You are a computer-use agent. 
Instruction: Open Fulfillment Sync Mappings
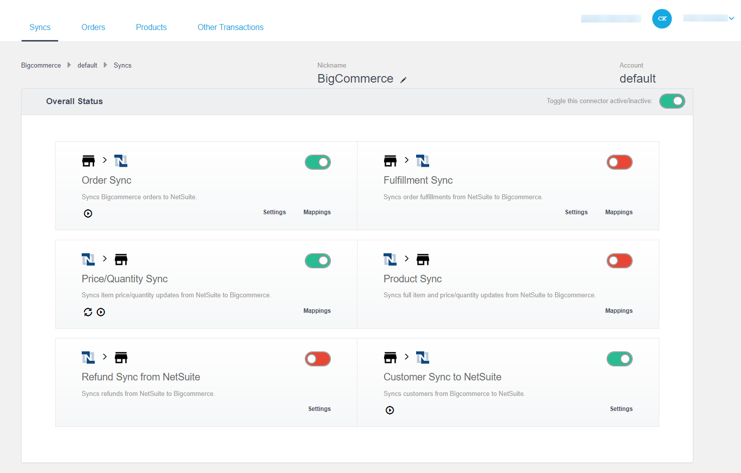point(619,212)
